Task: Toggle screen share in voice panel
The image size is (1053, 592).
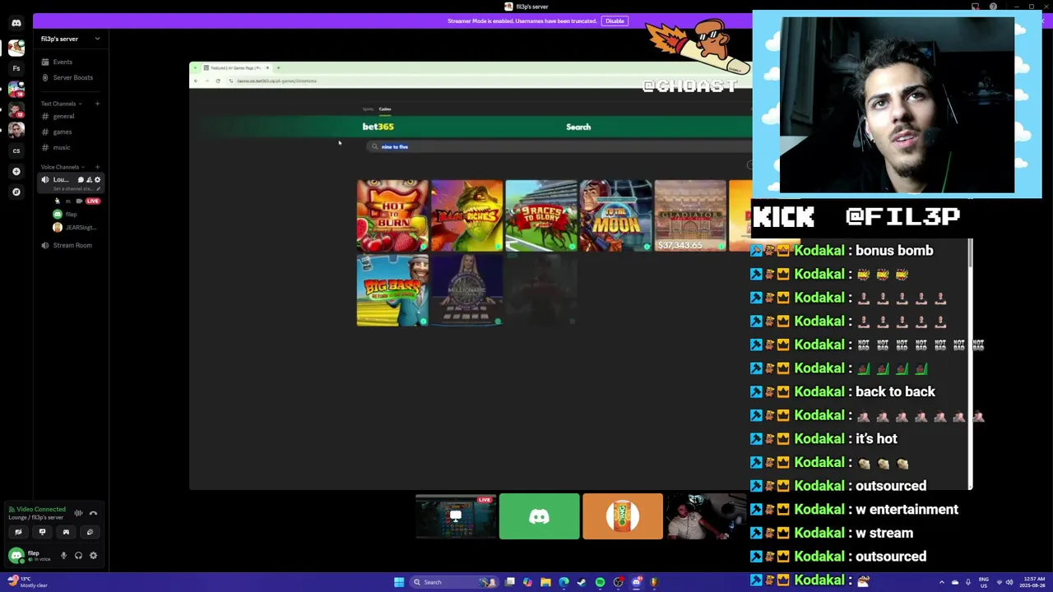Action: point(42,532)
